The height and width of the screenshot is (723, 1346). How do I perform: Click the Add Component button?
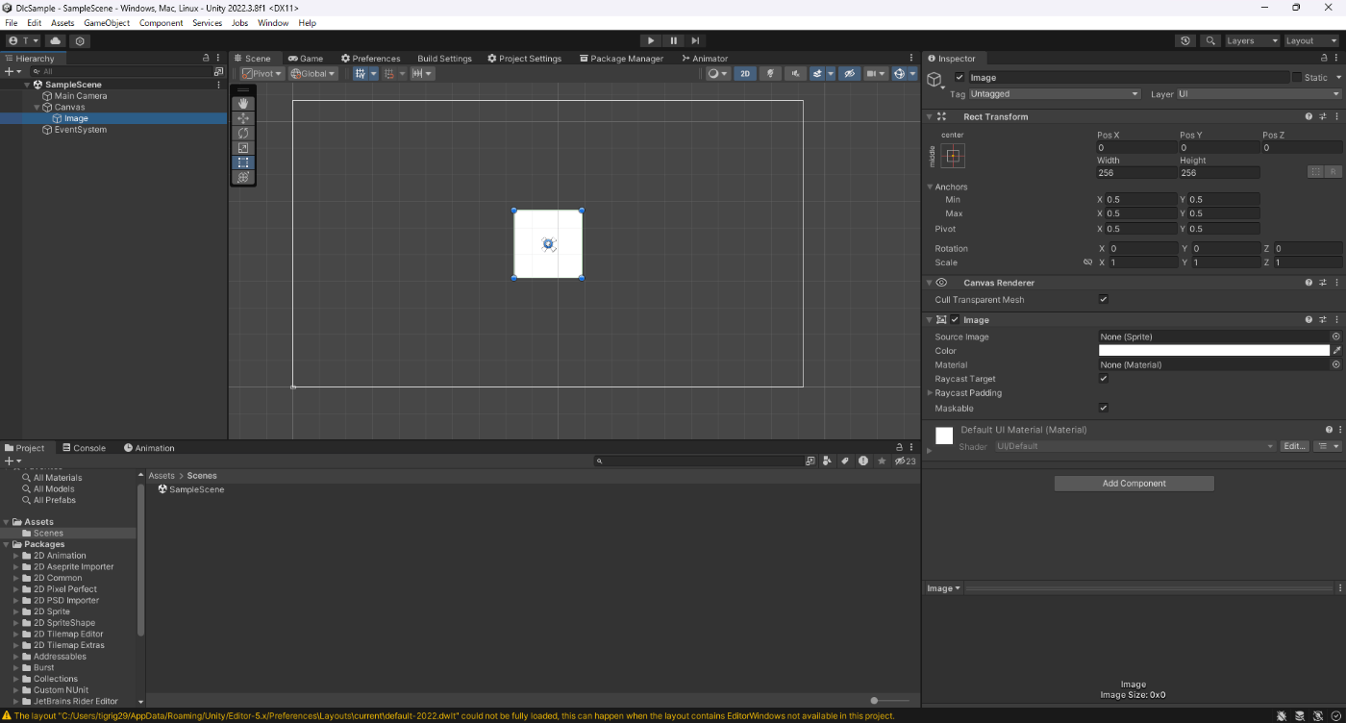tap(1134, 484)
